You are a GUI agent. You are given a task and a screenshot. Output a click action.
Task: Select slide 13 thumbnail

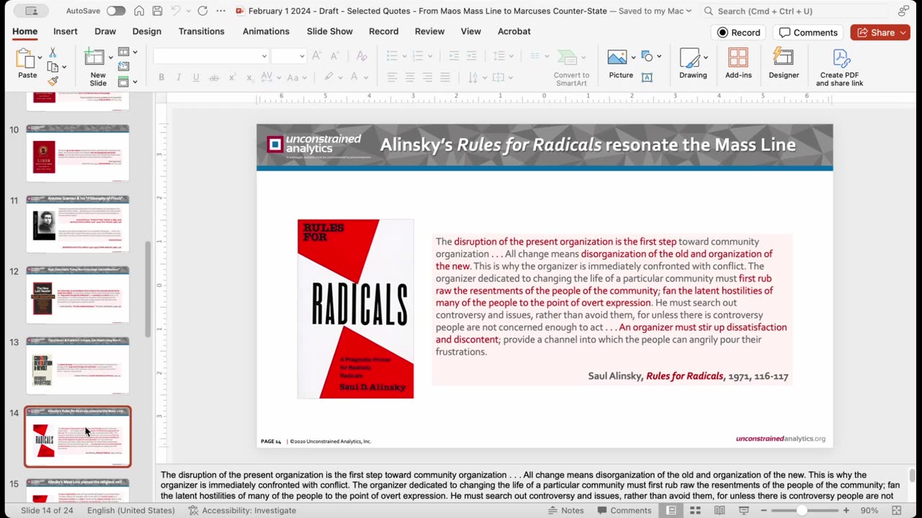pos(78,365)
